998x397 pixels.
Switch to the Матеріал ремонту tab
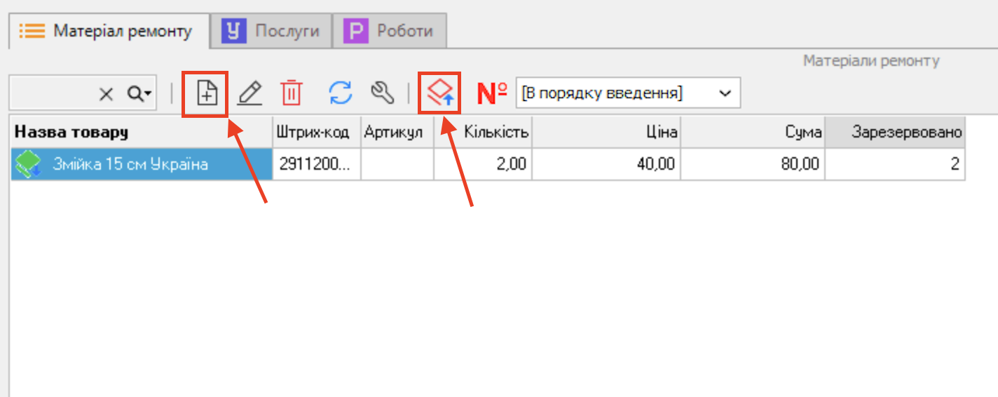point(109,31)
